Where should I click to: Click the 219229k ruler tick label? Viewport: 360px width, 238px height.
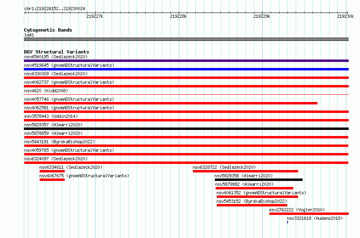tap(262, 16)
